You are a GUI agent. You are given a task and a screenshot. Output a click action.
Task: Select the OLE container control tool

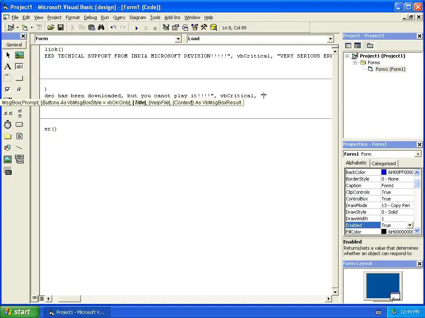8,171
